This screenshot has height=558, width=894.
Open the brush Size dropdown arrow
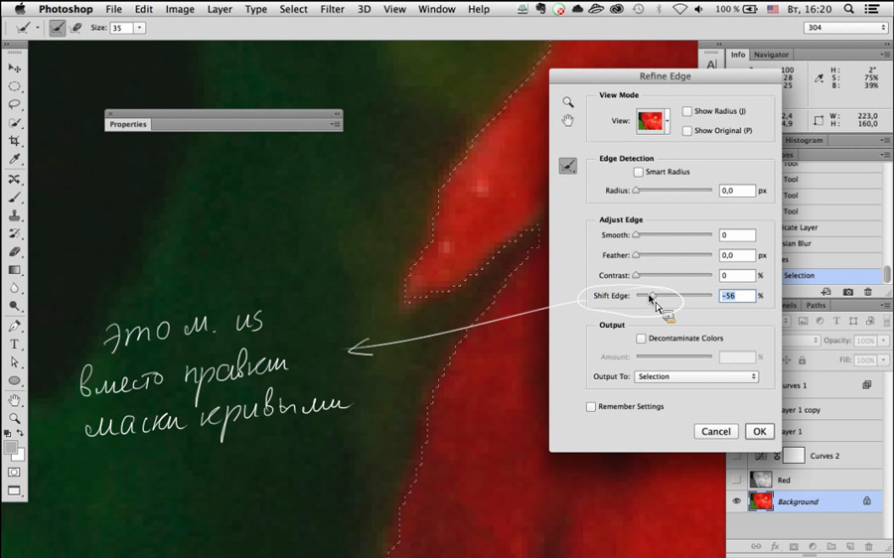coord(140,28)
